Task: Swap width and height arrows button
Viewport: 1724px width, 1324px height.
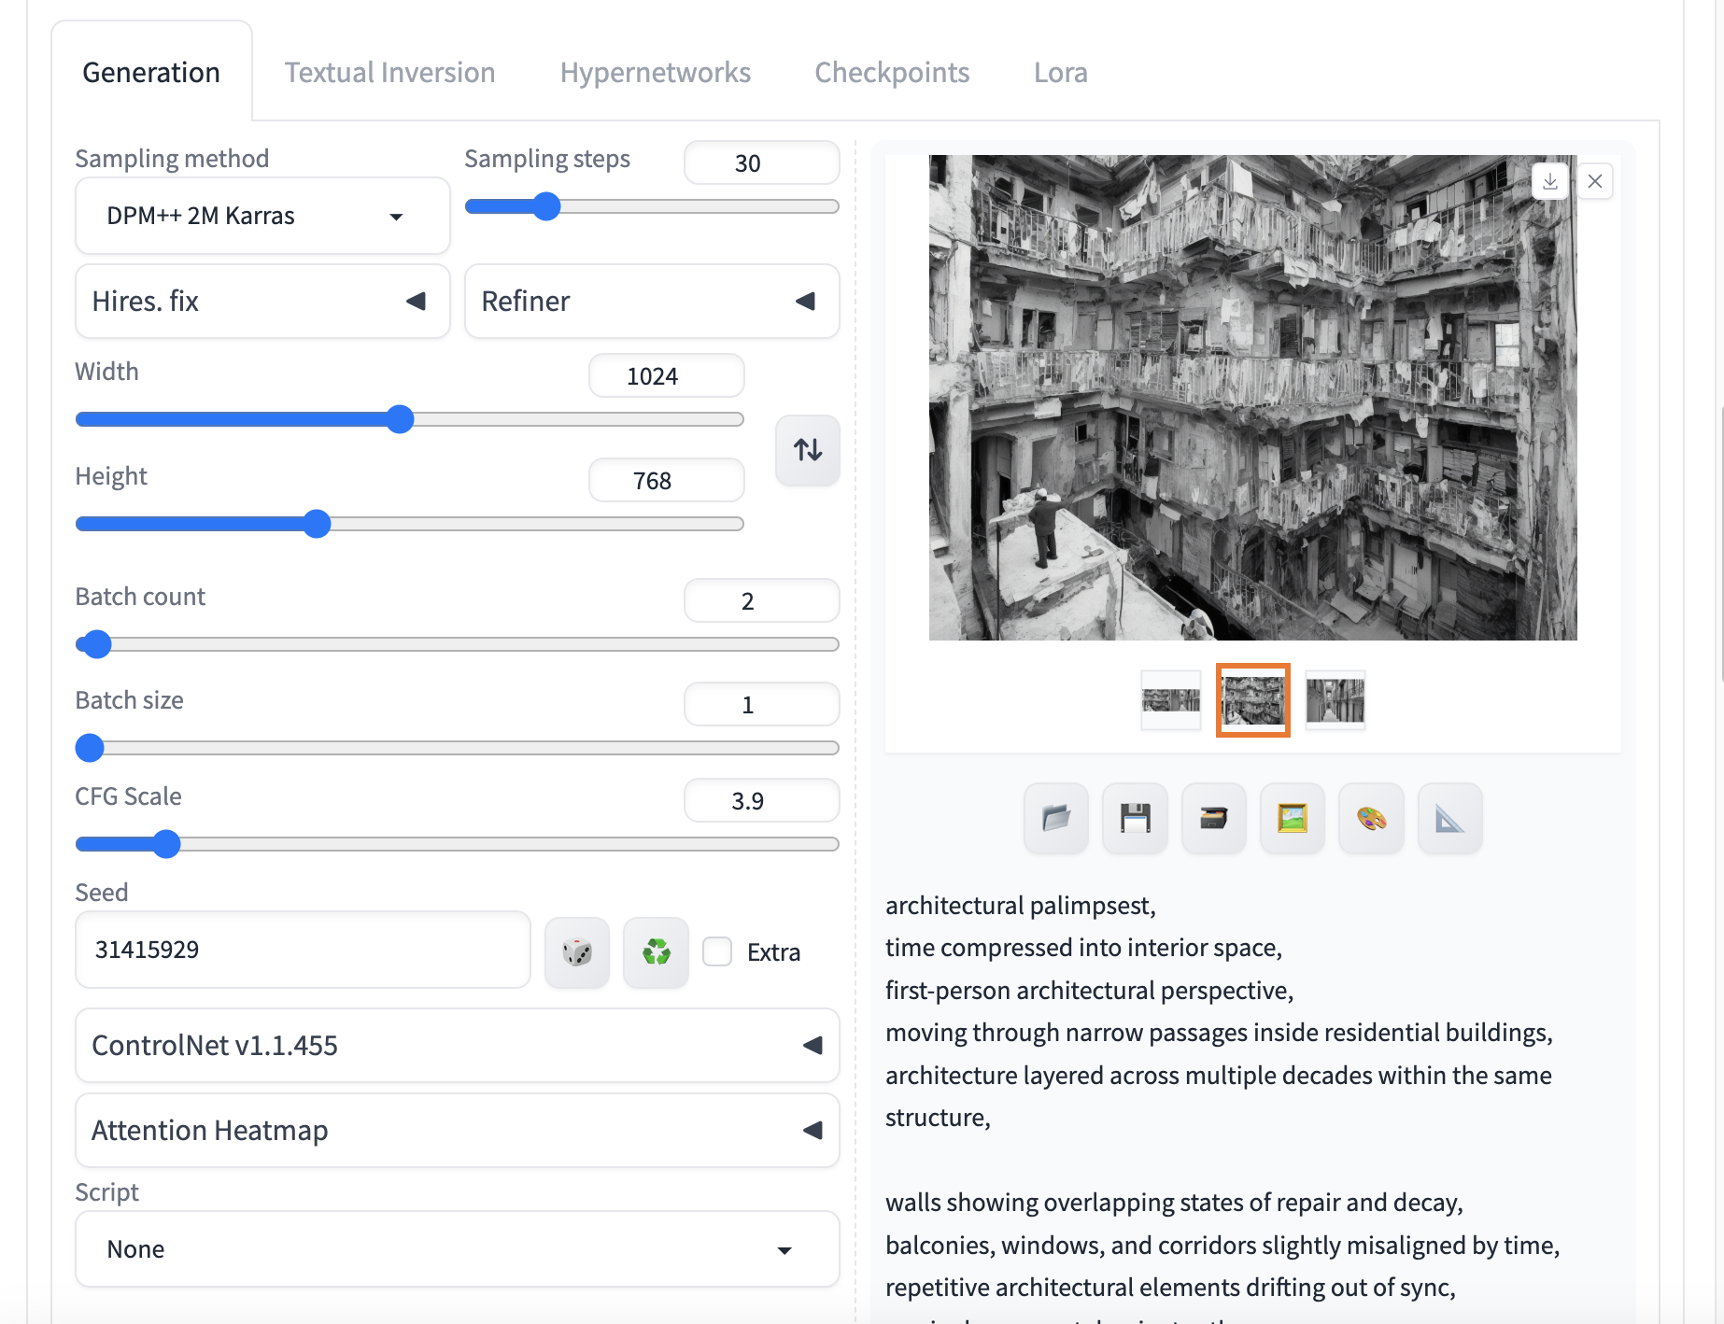Action: [808, 450]
